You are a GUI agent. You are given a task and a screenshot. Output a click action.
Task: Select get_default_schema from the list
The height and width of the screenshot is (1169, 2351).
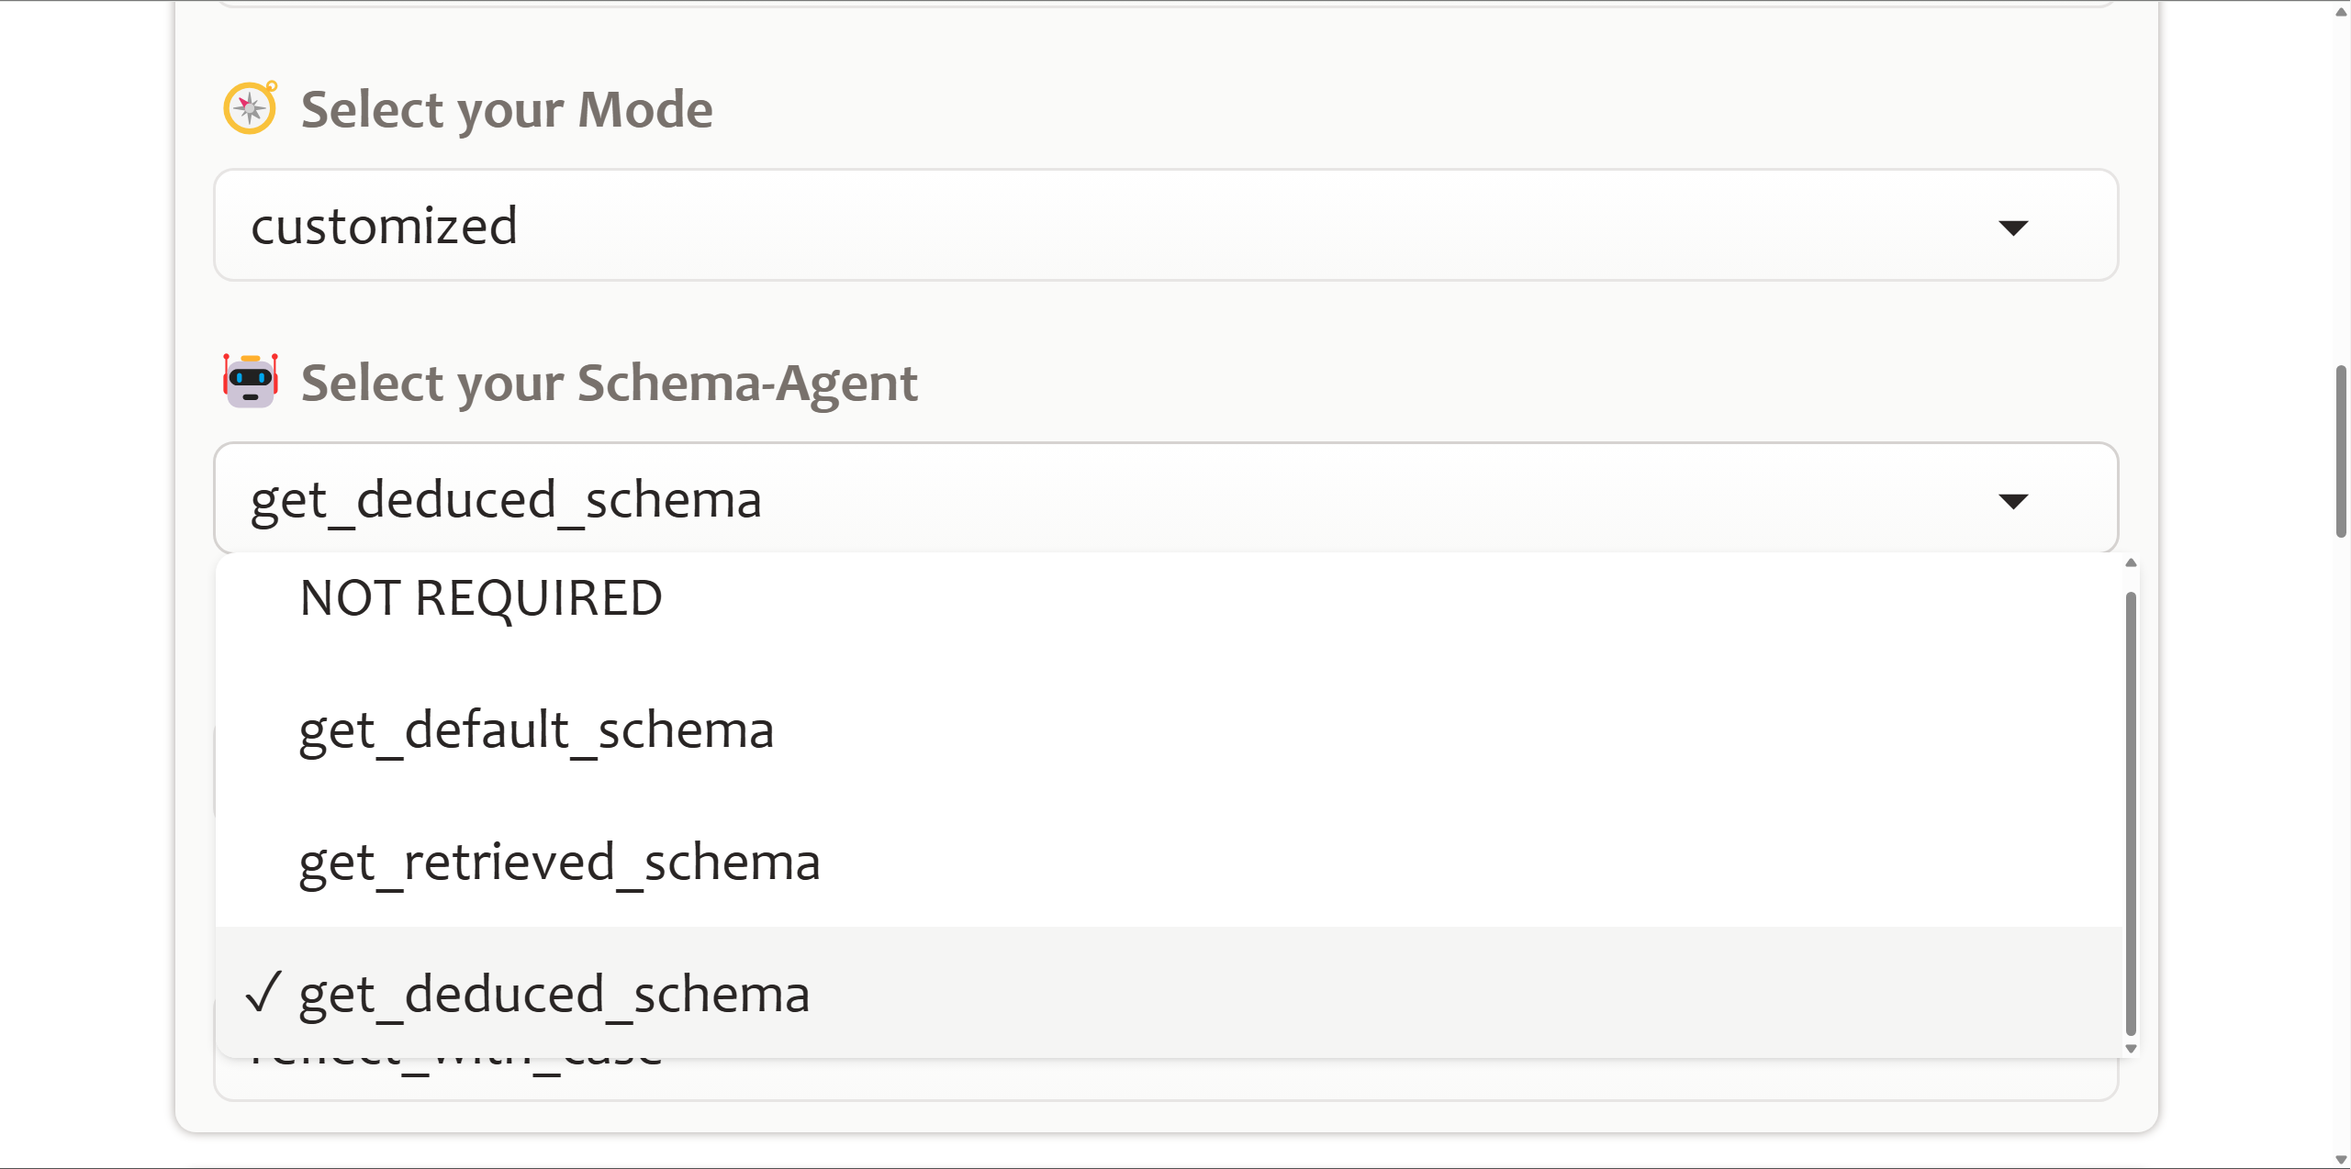pyautogui.click(x=1170, y=730)
